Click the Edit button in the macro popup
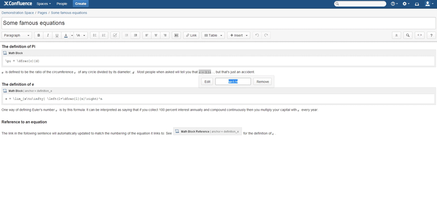The width and height of the screenshot is (437, 214). 207,81
